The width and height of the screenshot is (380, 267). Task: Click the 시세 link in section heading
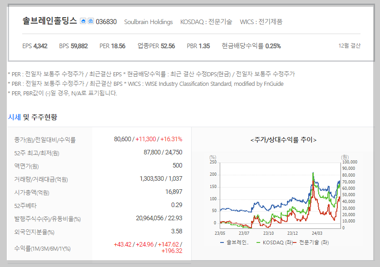tap(14, 117)
